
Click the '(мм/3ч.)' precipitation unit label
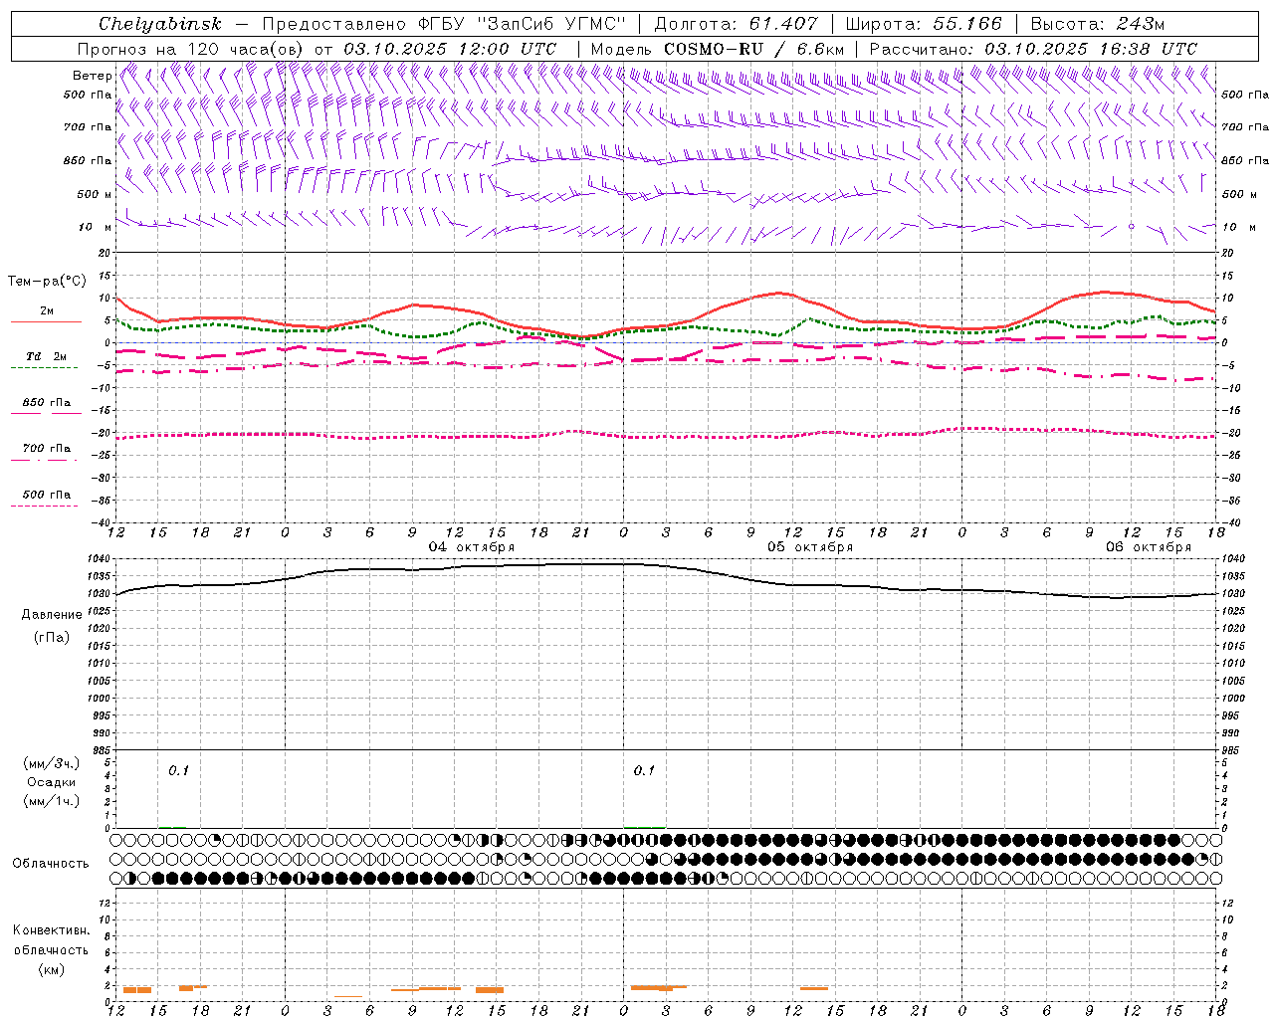pos(52,763)
